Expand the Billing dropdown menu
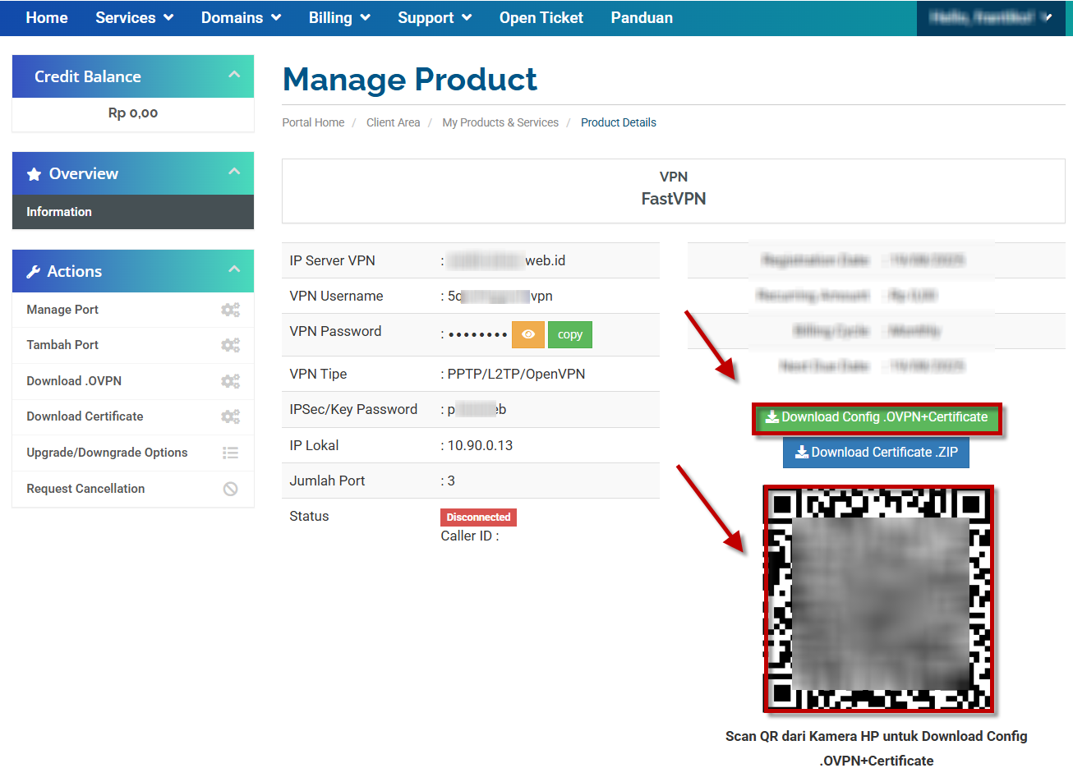 [x=338, y=18]
